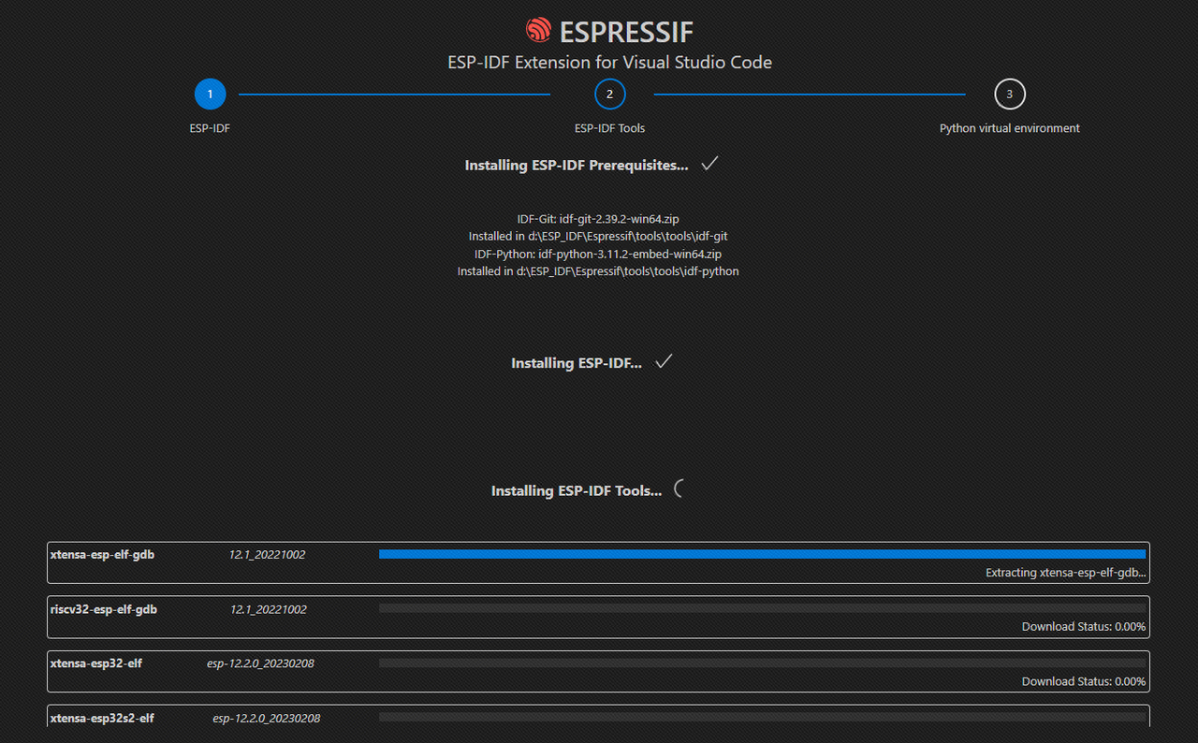The width and height of the screenshot is (1198, 743).
Task: Click the ESP-IDF Tools step label
Action: click(x=609, y=128)
